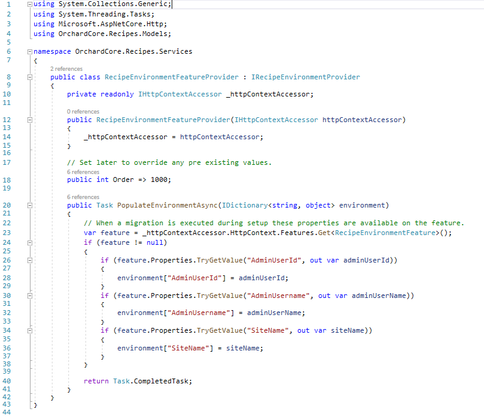The height and width of the screenshot is (417, 484).
Task: Open '0 references' CodeLens above the constructor
Action: tap(83, 111)
